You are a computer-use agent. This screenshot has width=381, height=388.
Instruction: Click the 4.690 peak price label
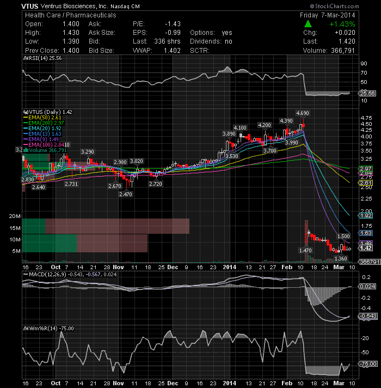[x=303, y=113]
